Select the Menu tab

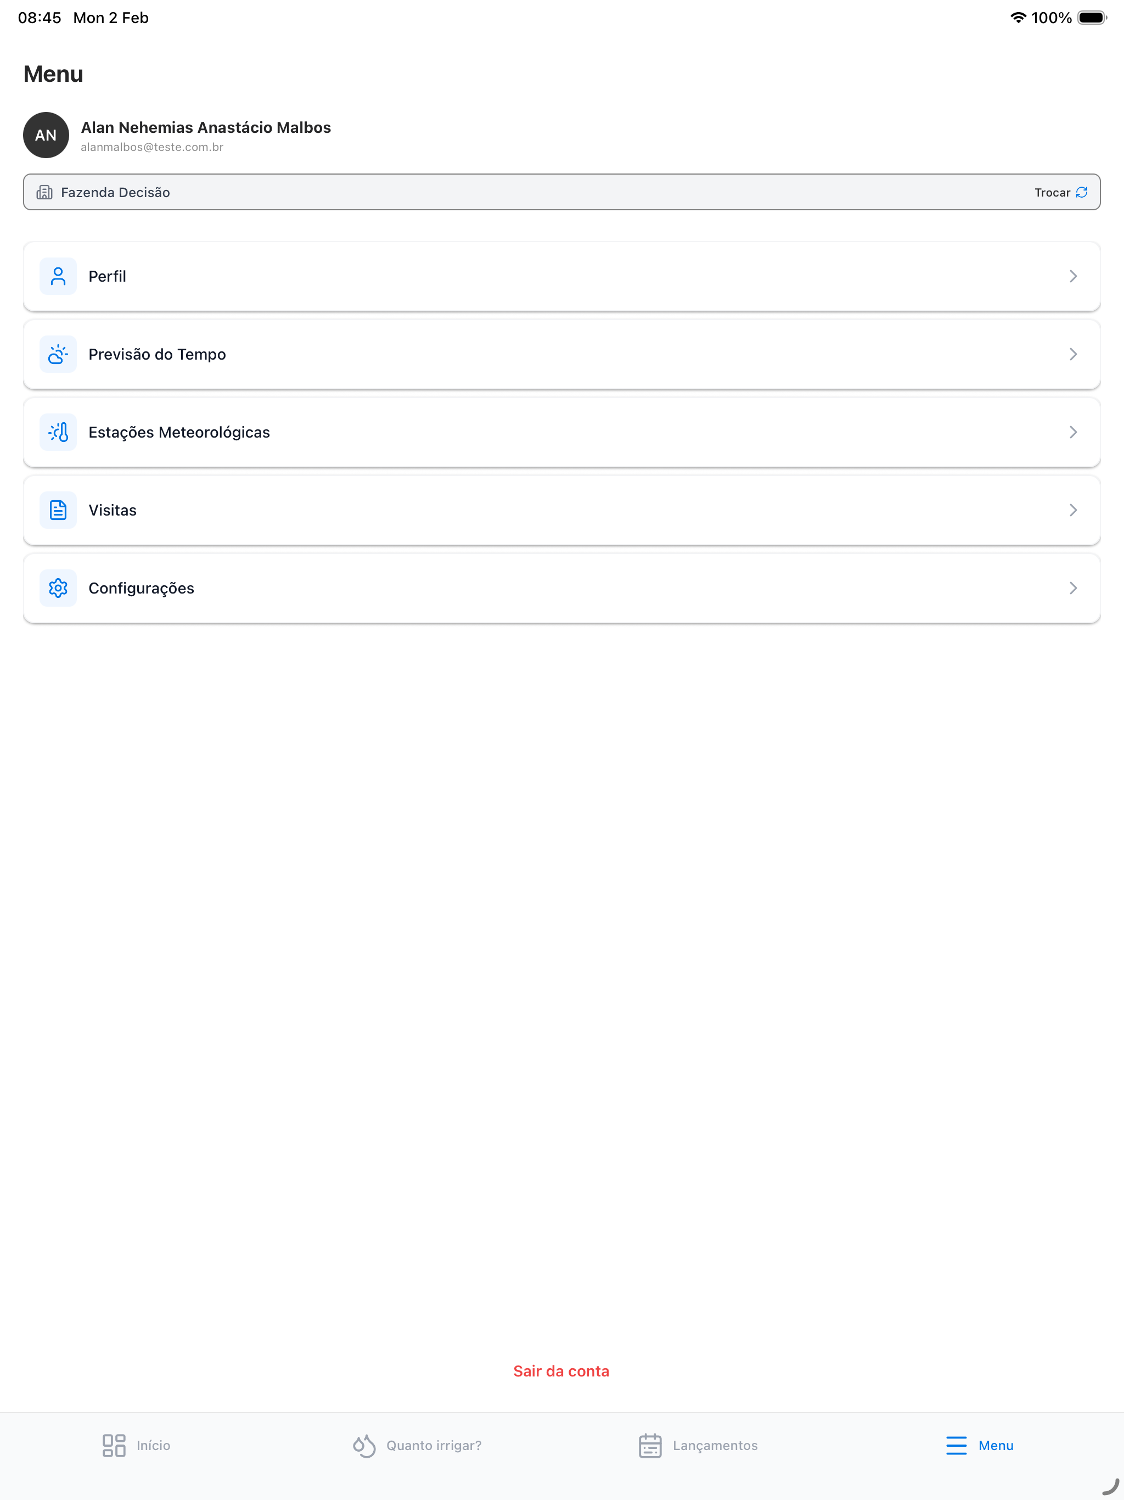pos(980,1445)
